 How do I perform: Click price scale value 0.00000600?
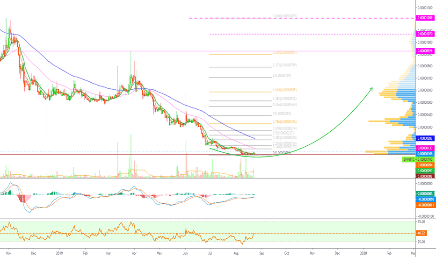pos(425,90)
